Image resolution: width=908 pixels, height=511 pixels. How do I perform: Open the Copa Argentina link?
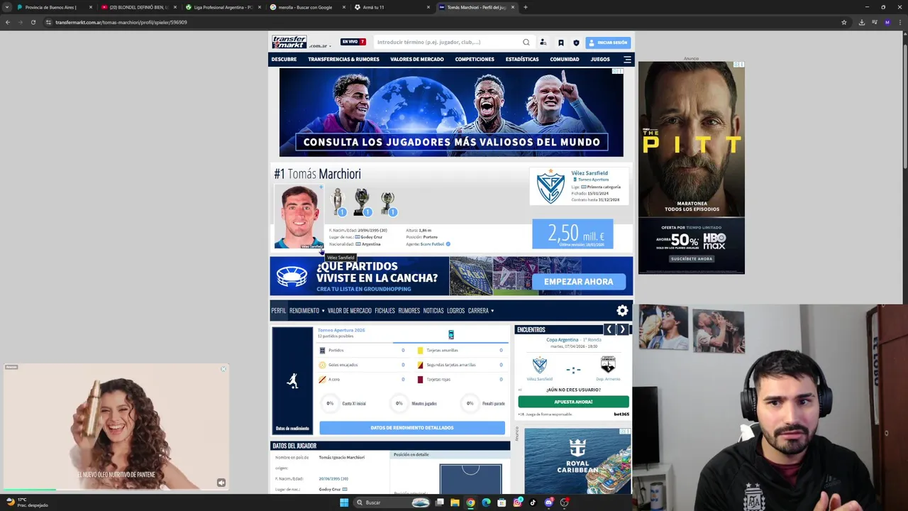(x=563, y=340)
